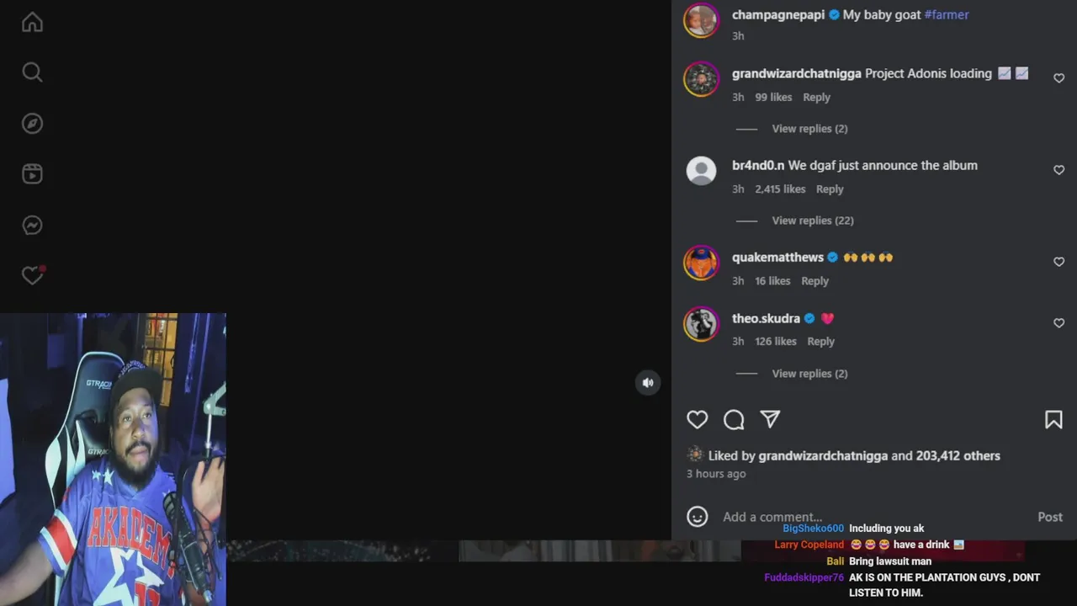Like the post with the heart icon
Screen dimensions: 1077x606
click(x=698, y=419)
